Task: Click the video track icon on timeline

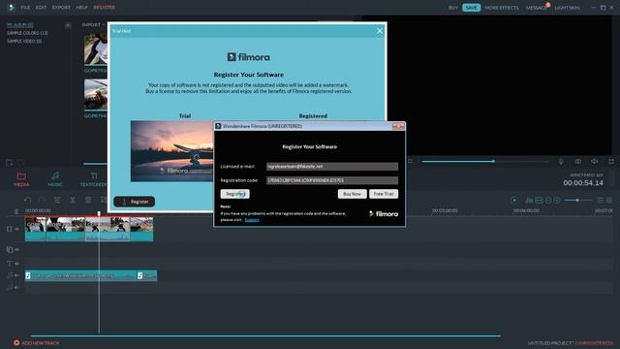Action: (9, 229)
